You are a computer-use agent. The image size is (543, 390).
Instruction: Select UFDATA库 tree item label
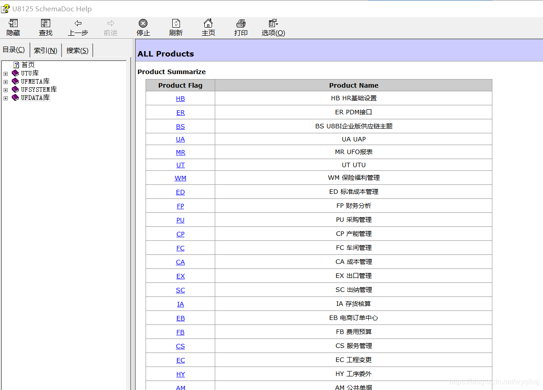tap(35, 98)
